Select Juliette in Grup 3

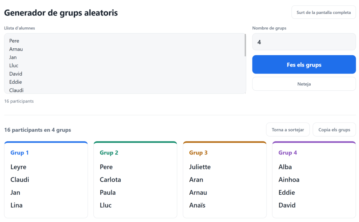coord(200,167)
